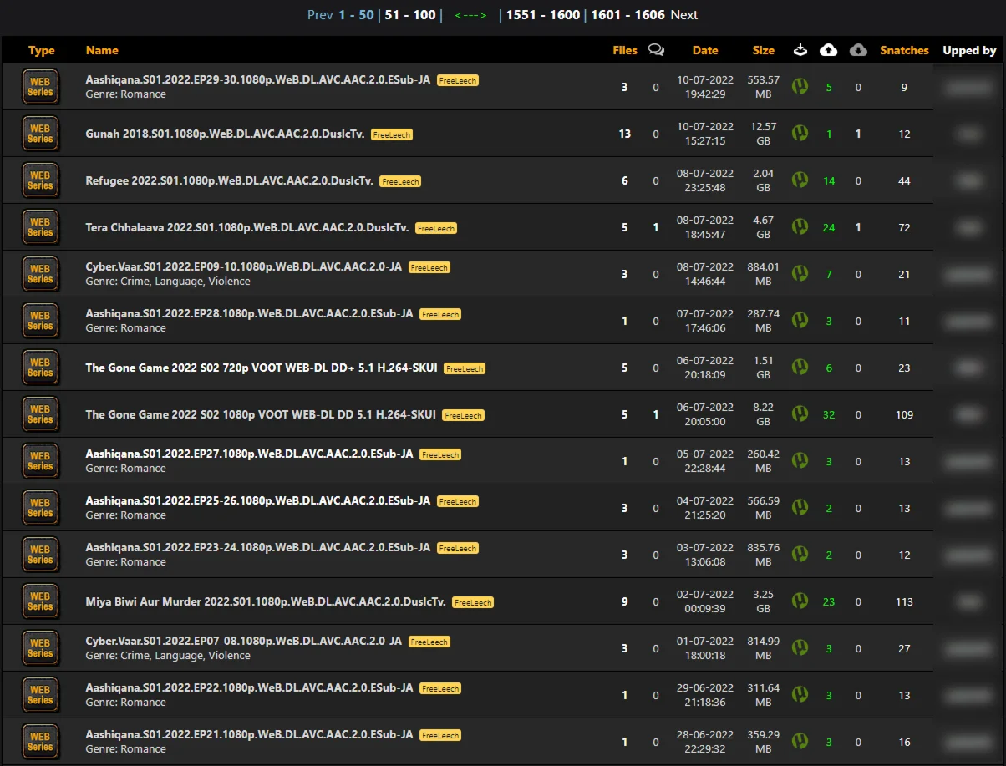Download torrent icon for Refugee 2022
Screen dimensions: 1006x766
point(800,180)
